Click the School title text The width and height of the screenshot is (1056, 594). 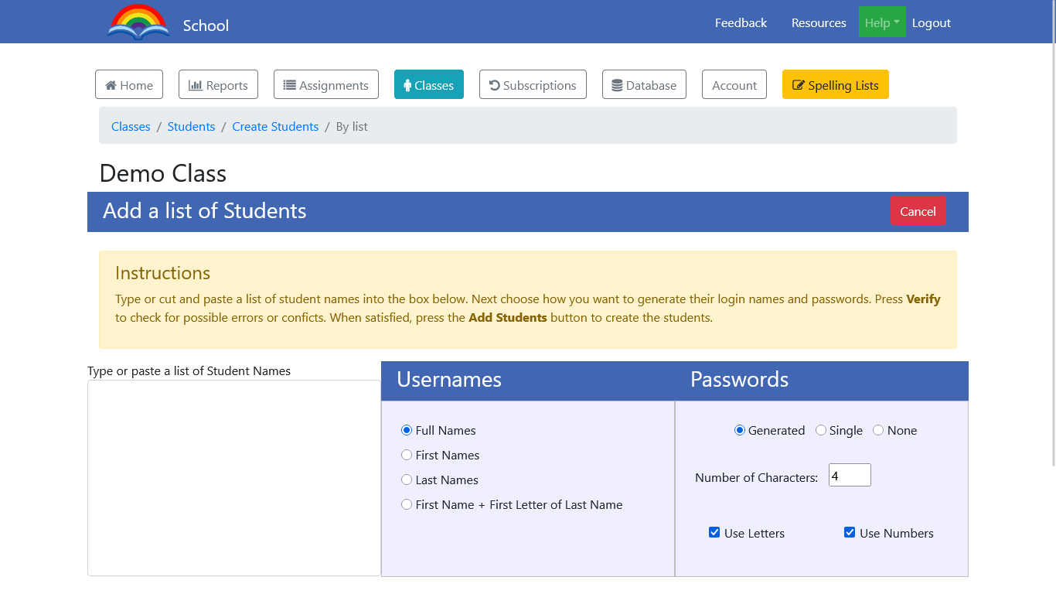(206, 26)
